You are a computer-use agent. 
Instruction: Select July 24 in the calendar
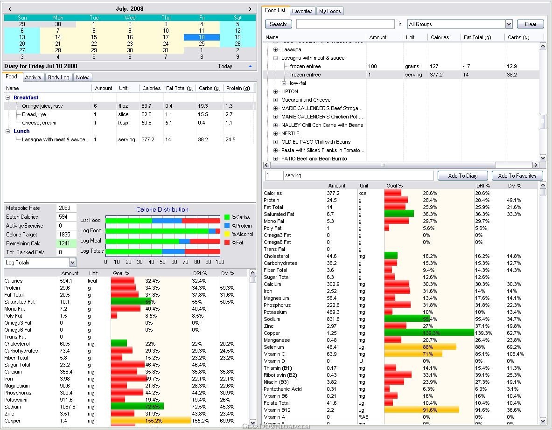tap(166, 43)
